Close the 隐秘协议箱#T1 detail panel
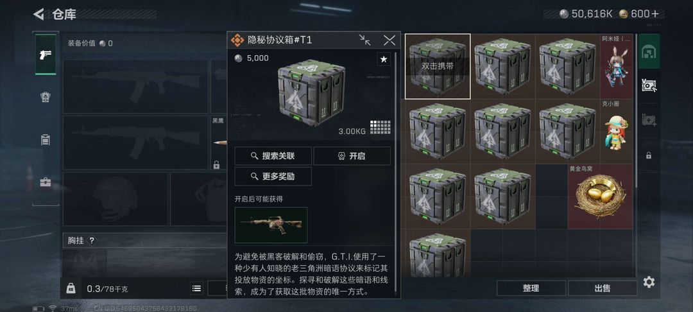This screenshot has height=312, width=693. point(389,40)
